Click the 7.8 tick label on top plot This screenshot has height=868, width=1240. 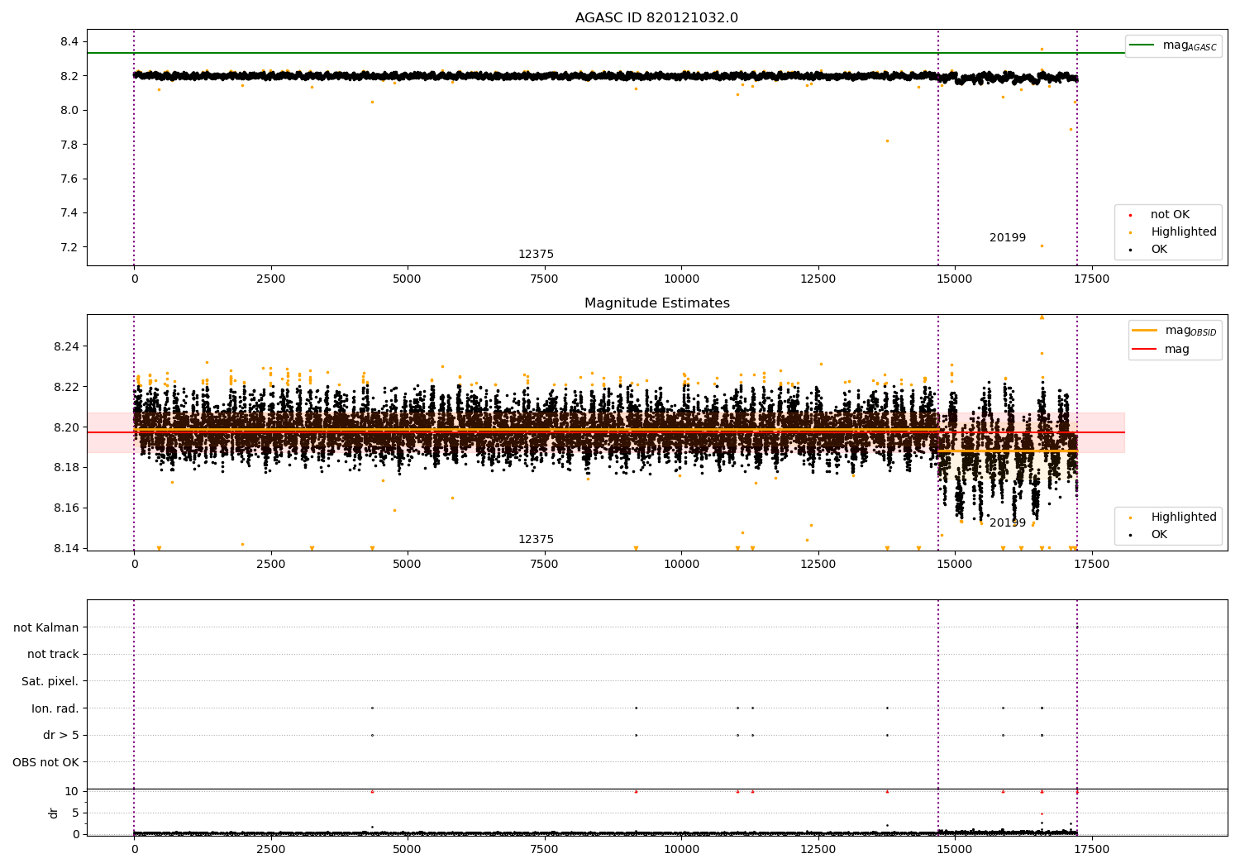(69, 145)
